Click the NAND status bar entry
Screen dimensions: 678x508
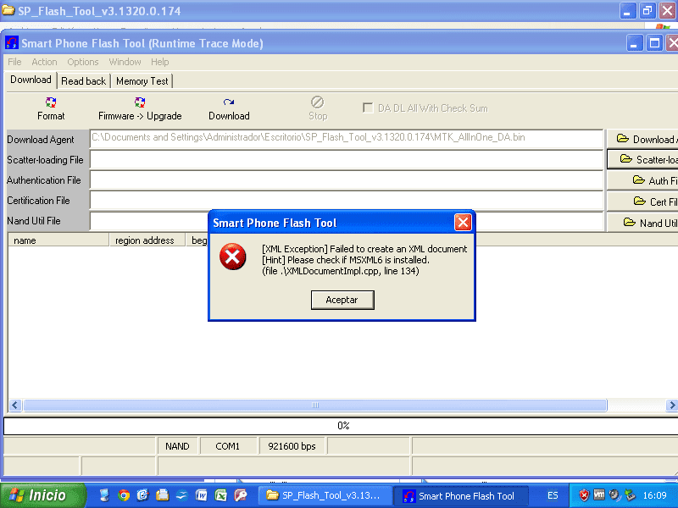coord(177,446)
